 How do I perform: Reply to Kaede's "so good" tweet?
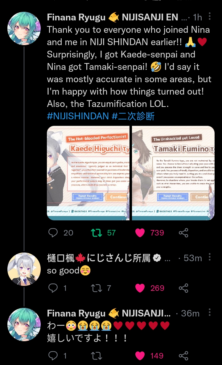[x=53, y=288]
